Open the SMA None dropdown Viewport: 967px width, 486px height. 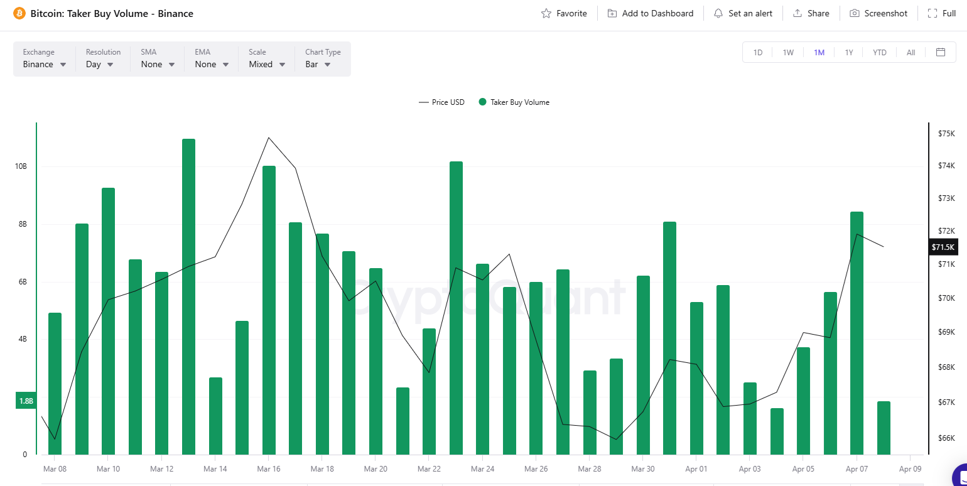coord(158,64)
